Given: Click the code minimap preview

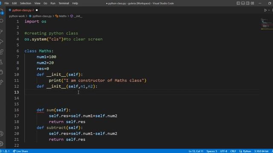Looking at the screenshot, I should pyautogui.click(x=266, y=24).
